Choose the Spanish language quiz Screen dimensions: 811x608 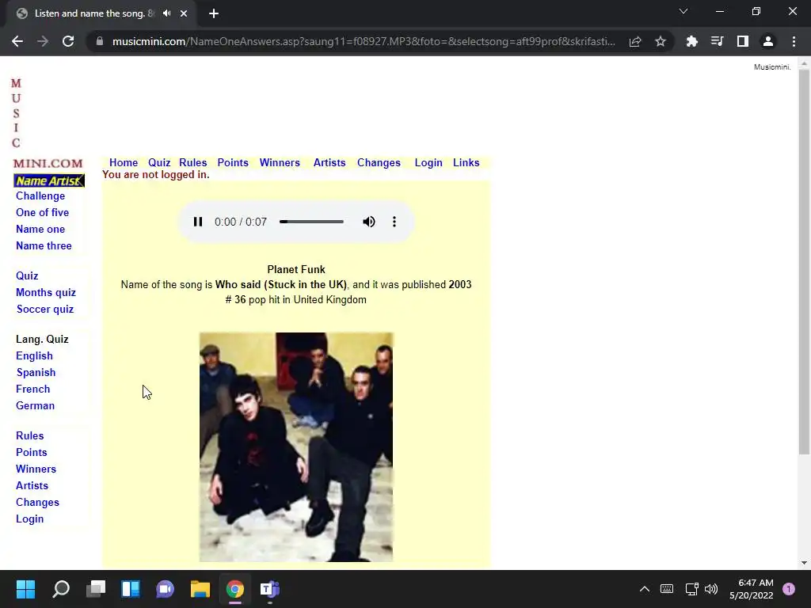pos(36,372)
